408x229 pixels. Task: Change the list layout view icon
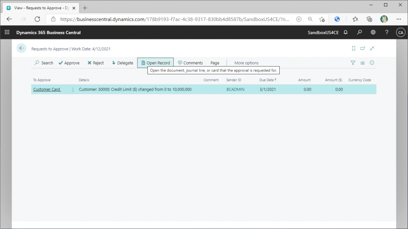click(x=363, y=63)
